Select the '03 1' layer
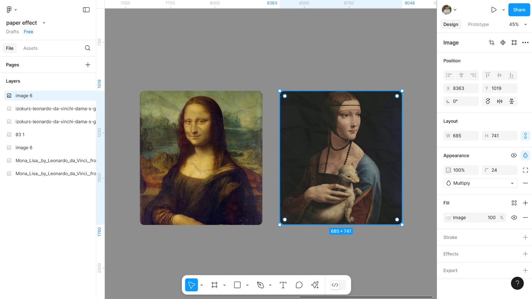 click(x=20, y=135)
